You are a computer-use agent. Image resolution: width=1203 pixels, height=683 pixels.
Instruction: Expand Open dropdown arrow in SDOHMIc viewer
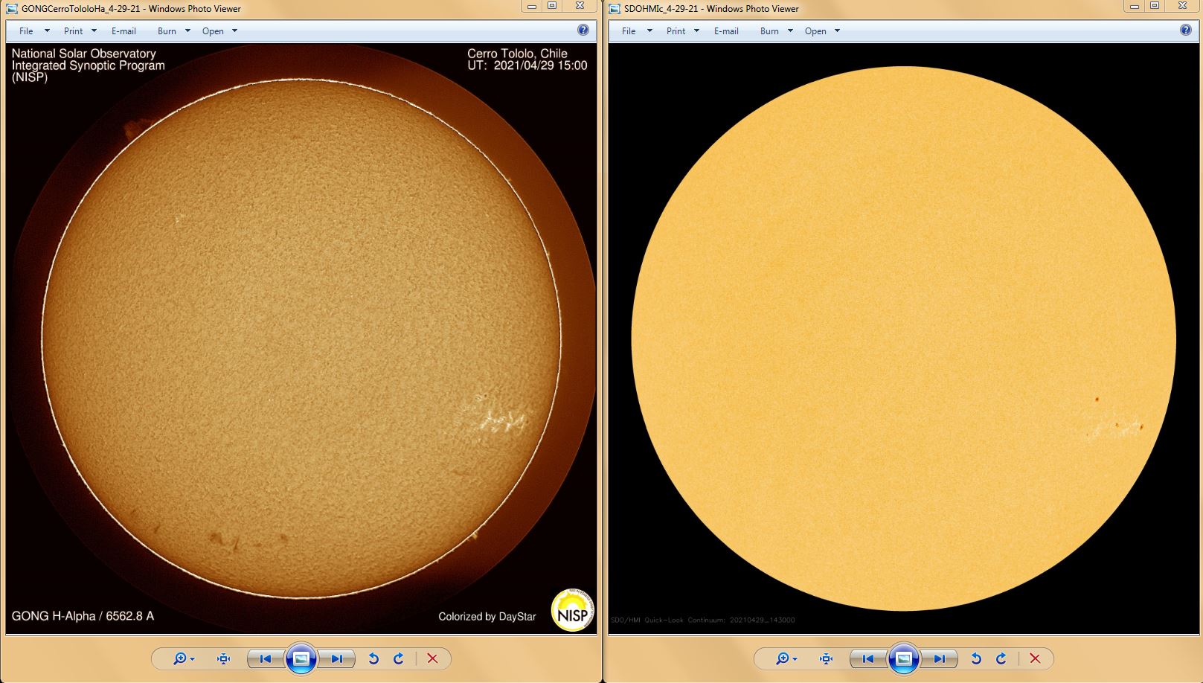(837, 31)
